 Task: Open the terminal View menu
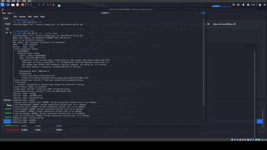36,17
